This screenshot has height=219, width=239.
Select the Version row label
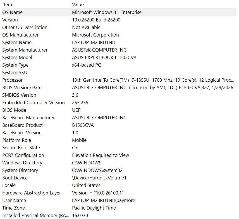[10, 20]
